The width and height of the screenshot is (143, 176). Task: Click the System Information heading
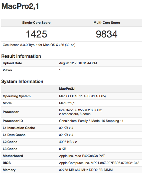22,81
